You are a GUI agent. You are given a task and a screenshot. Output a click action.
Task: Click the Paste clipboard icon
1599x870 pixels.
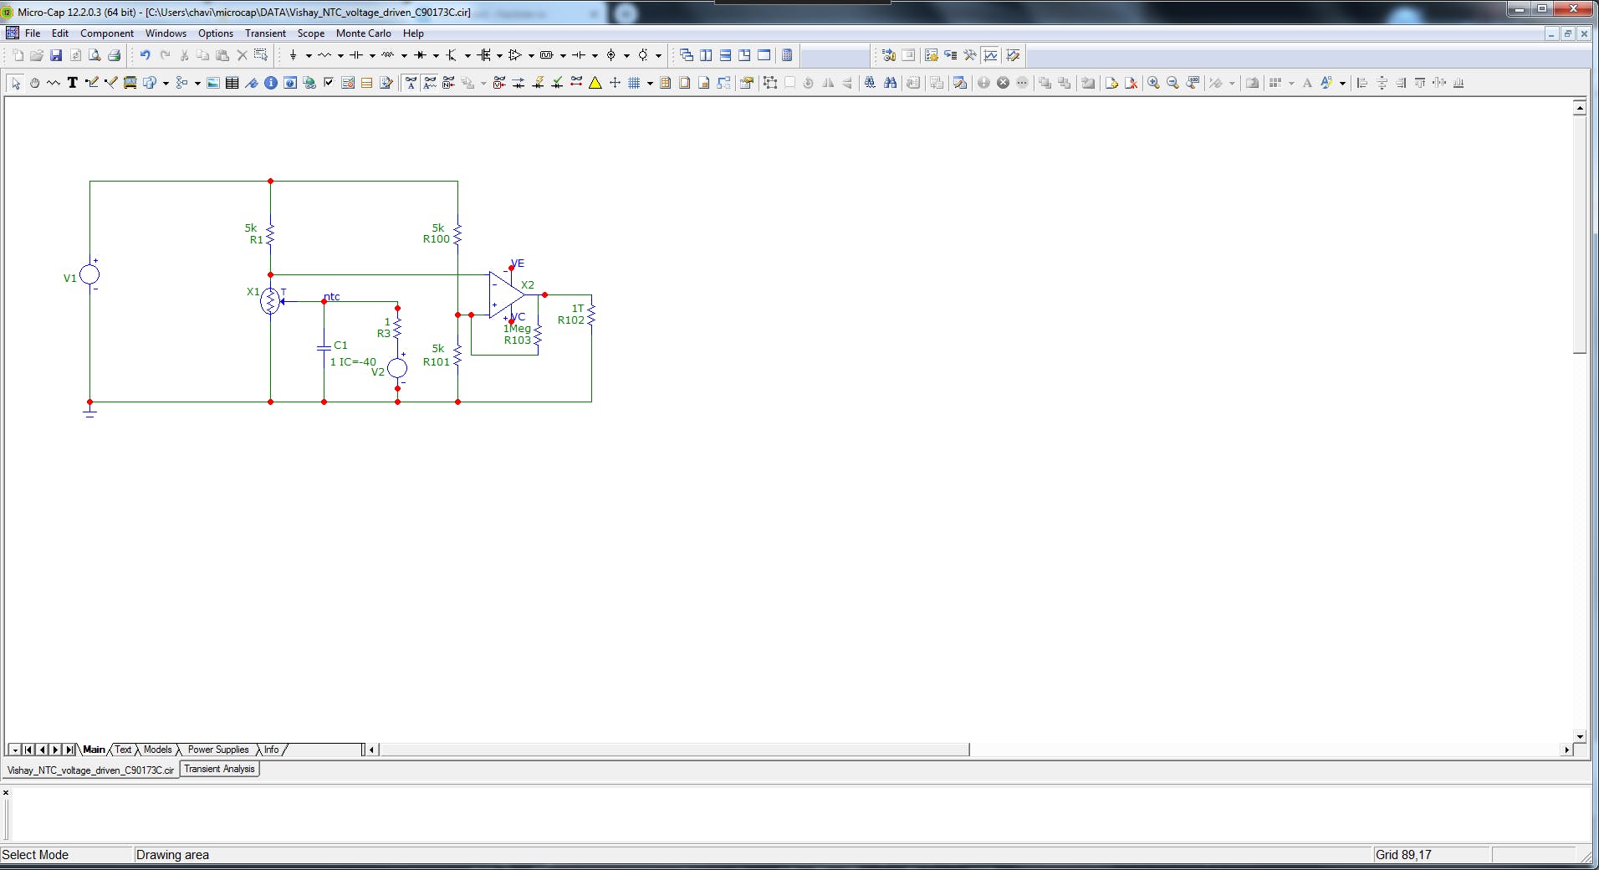click(222, 55)
